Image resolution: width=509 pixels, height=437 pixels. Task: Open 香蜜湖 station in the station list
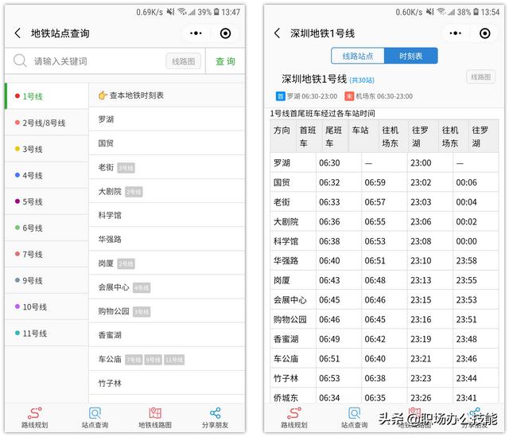tap(167, 335)
